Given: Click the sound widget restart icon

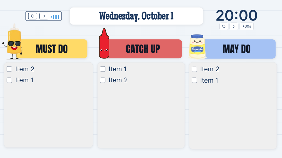Looking at the screenshot, I should pos(33,16).
